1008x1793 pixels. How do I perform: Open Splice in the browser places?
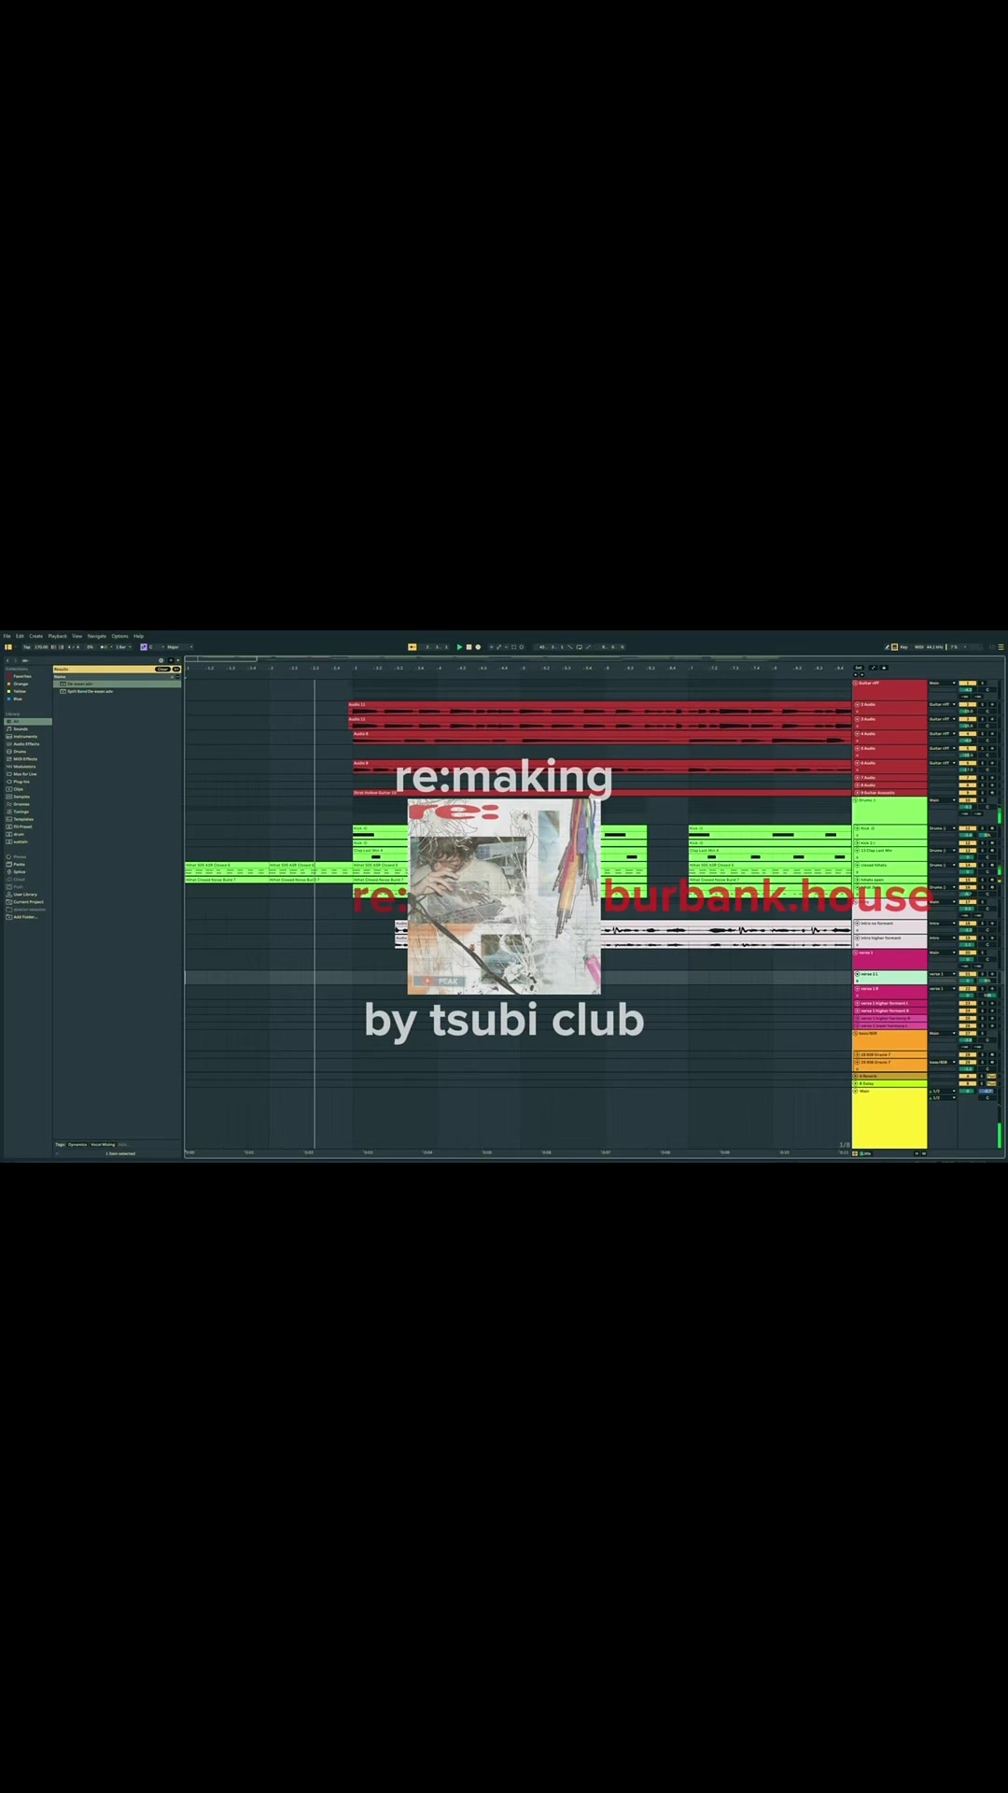coord(20,872)
